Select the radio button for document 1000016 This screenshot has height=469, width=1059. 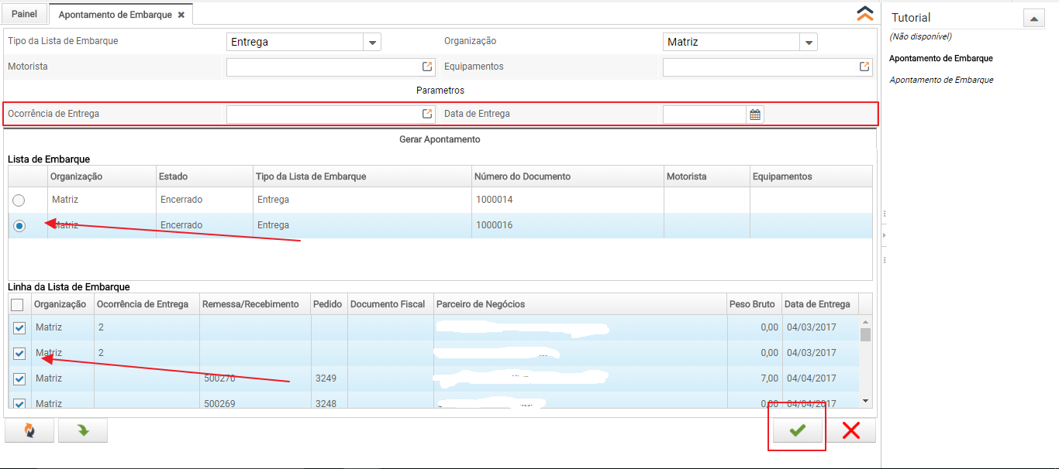click(x=19, y=226)
